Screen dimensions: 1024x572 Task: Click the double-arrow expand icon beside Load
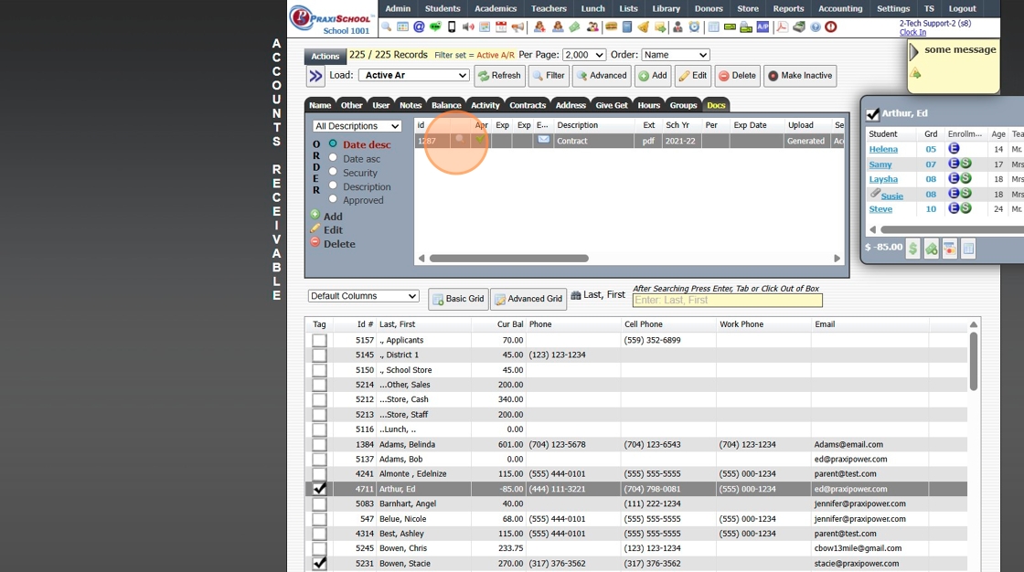tap(315, 76)
